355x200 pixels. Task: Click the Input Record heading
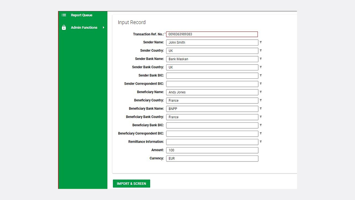pos(131,22)
